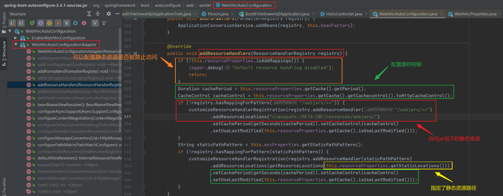503x196 pixels.
Task: Fold the staticPathPattern if block at line 342
Action: coord(143,152)
